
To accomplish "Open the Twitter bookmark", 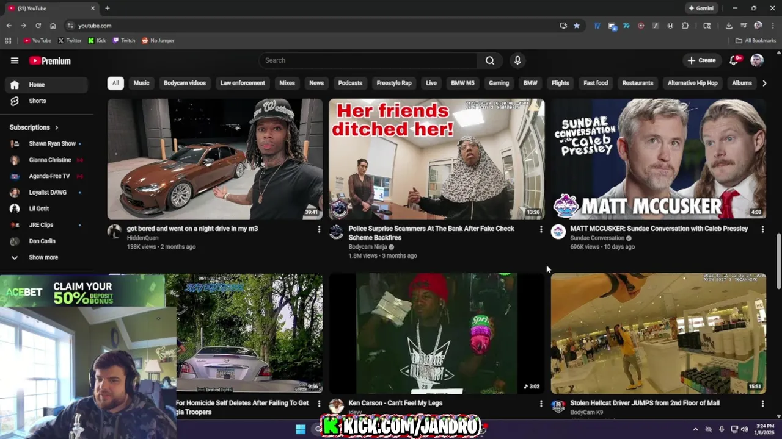I will pyautogui.click(x=70, y=41).
